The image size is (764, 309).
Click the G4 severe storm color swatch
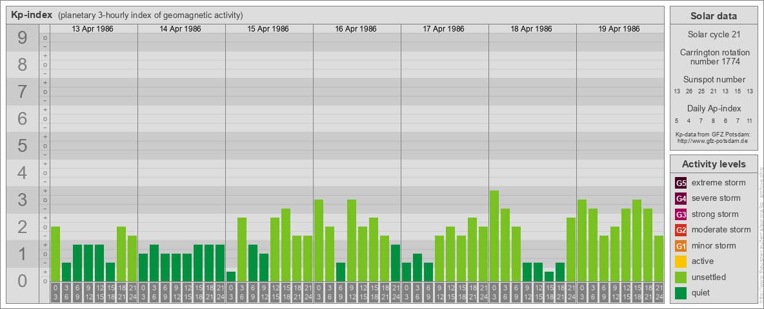tap(681, 198)
